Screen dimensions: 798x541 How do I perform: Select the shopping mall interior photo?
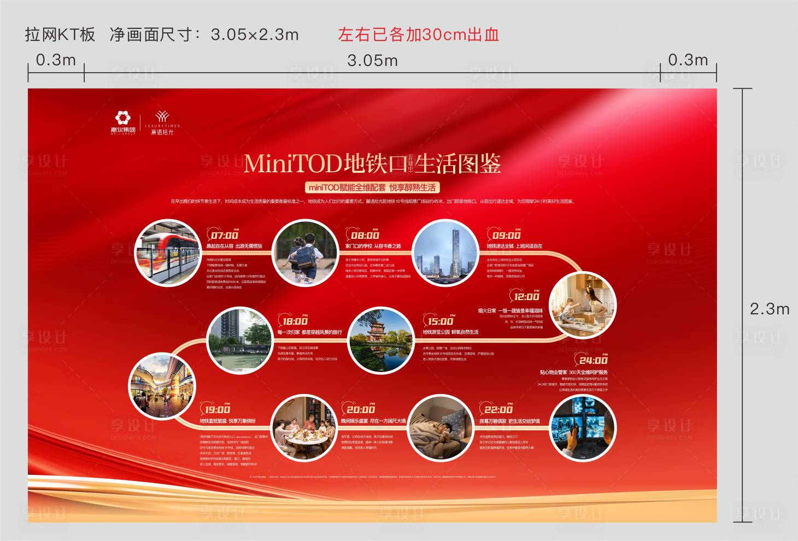click(162, 386)
